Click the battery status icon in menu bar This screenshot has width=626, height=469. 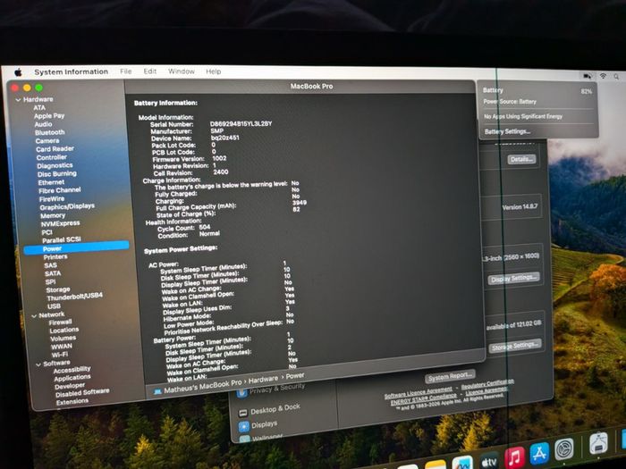[588, 75]
